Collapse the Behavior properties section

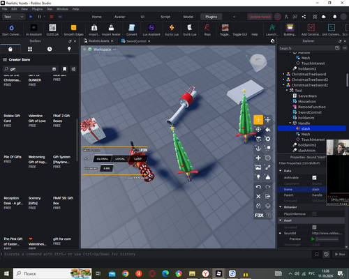pyautogui.click(x=281, y=207)
